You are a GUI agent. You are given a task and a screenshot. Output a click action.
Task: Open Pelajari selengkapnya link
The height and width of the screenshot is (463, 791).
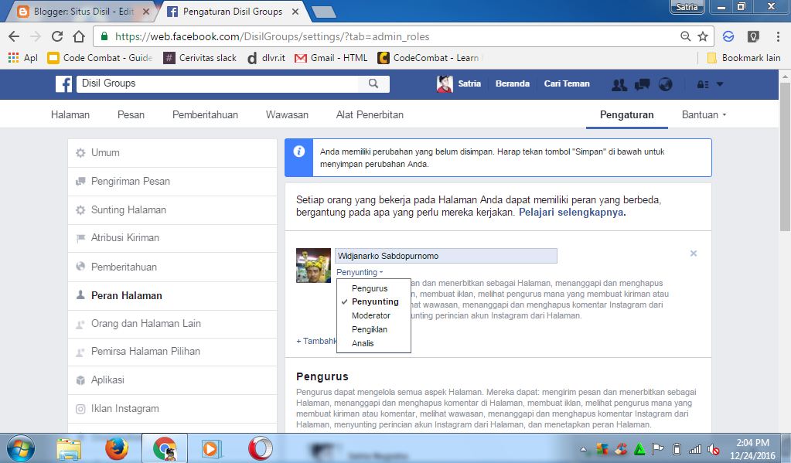click(572, 213)
